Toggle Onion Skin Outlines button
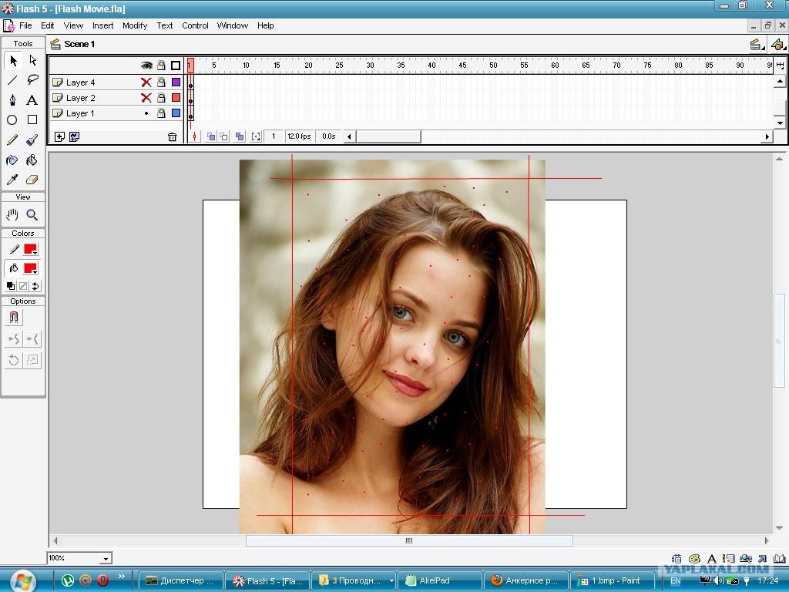 tap(224, 136)
